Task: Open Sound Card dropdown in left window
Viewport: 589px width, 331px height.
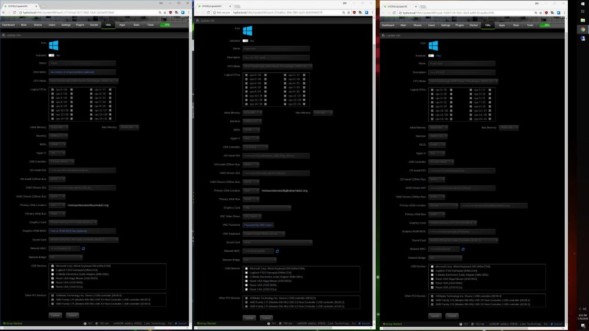Action: tap(84, 239)
